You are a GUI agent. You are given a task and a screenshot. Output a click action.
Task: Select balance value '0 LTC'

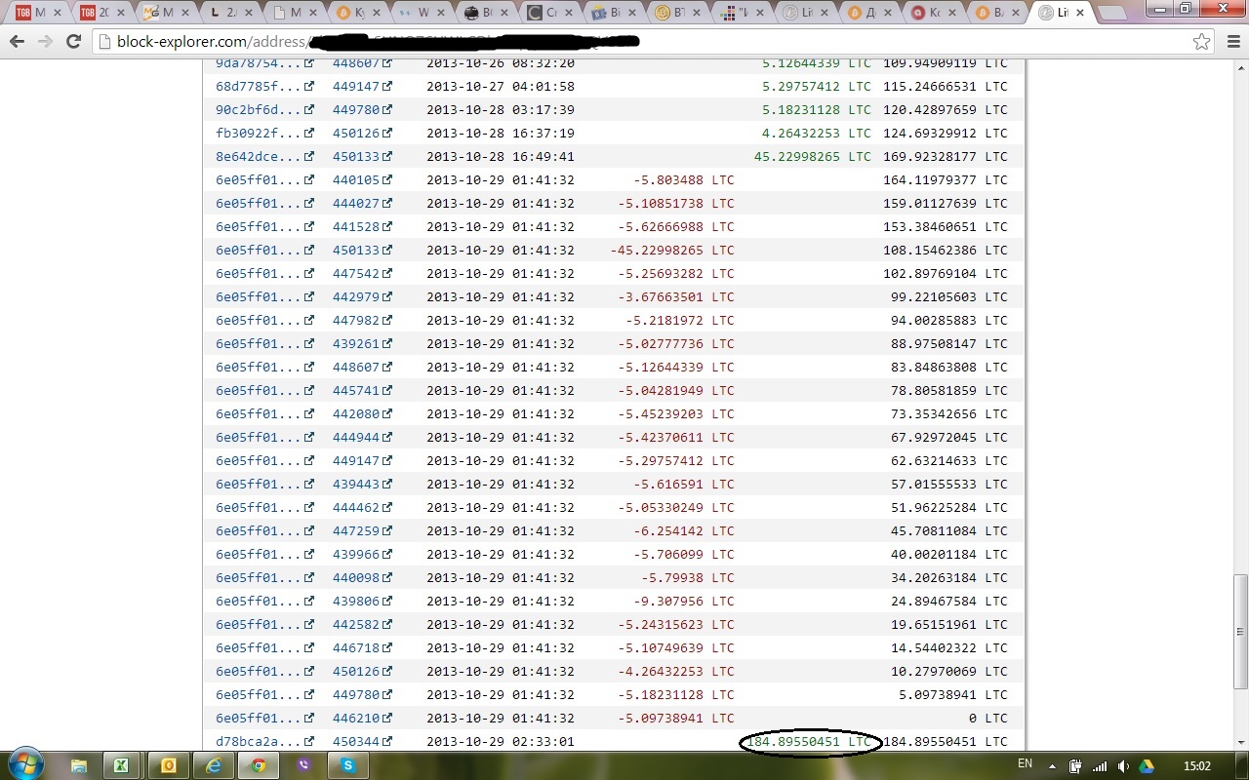tap(987, 718)
